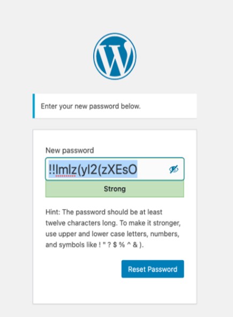Click the symbols list ! " ? $ % ^ &
Screen dimensions: 233x317
118,245
